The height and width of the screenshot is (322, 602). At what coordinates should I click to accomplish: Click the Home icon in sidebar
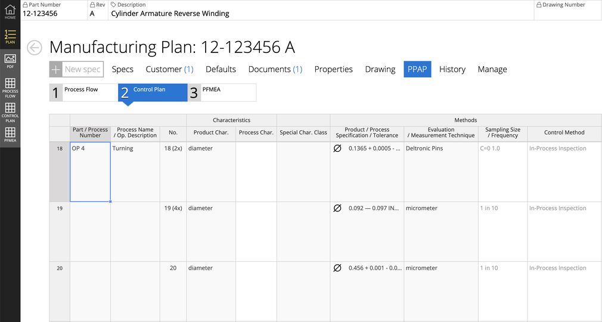10,11
